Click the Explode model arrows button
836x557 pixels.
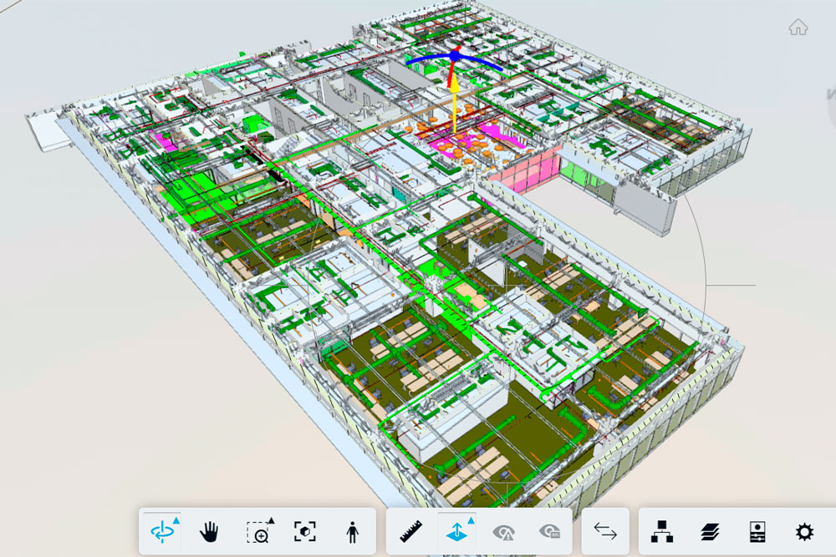(x=605, y=531)
